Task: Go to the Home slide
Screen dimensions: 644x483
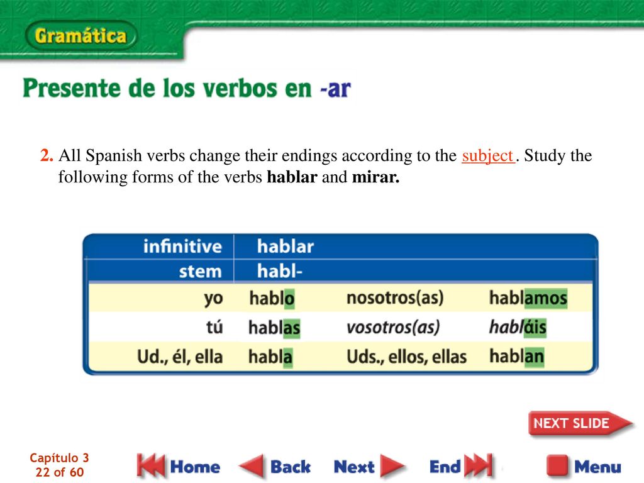Action: [195, 467]
